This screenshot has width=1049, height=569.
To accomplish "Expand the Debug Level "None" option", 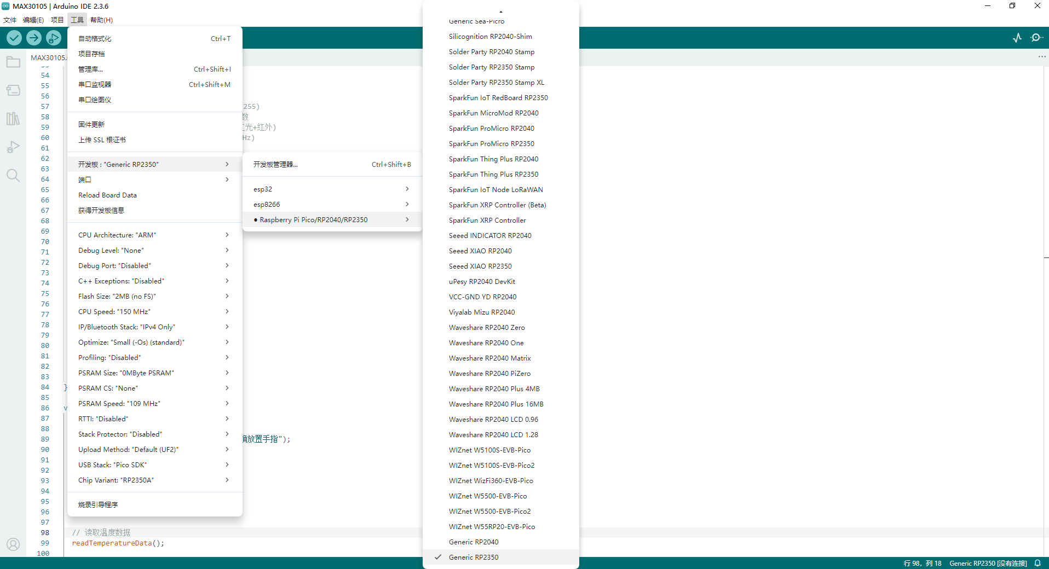I will pos(154,250).
